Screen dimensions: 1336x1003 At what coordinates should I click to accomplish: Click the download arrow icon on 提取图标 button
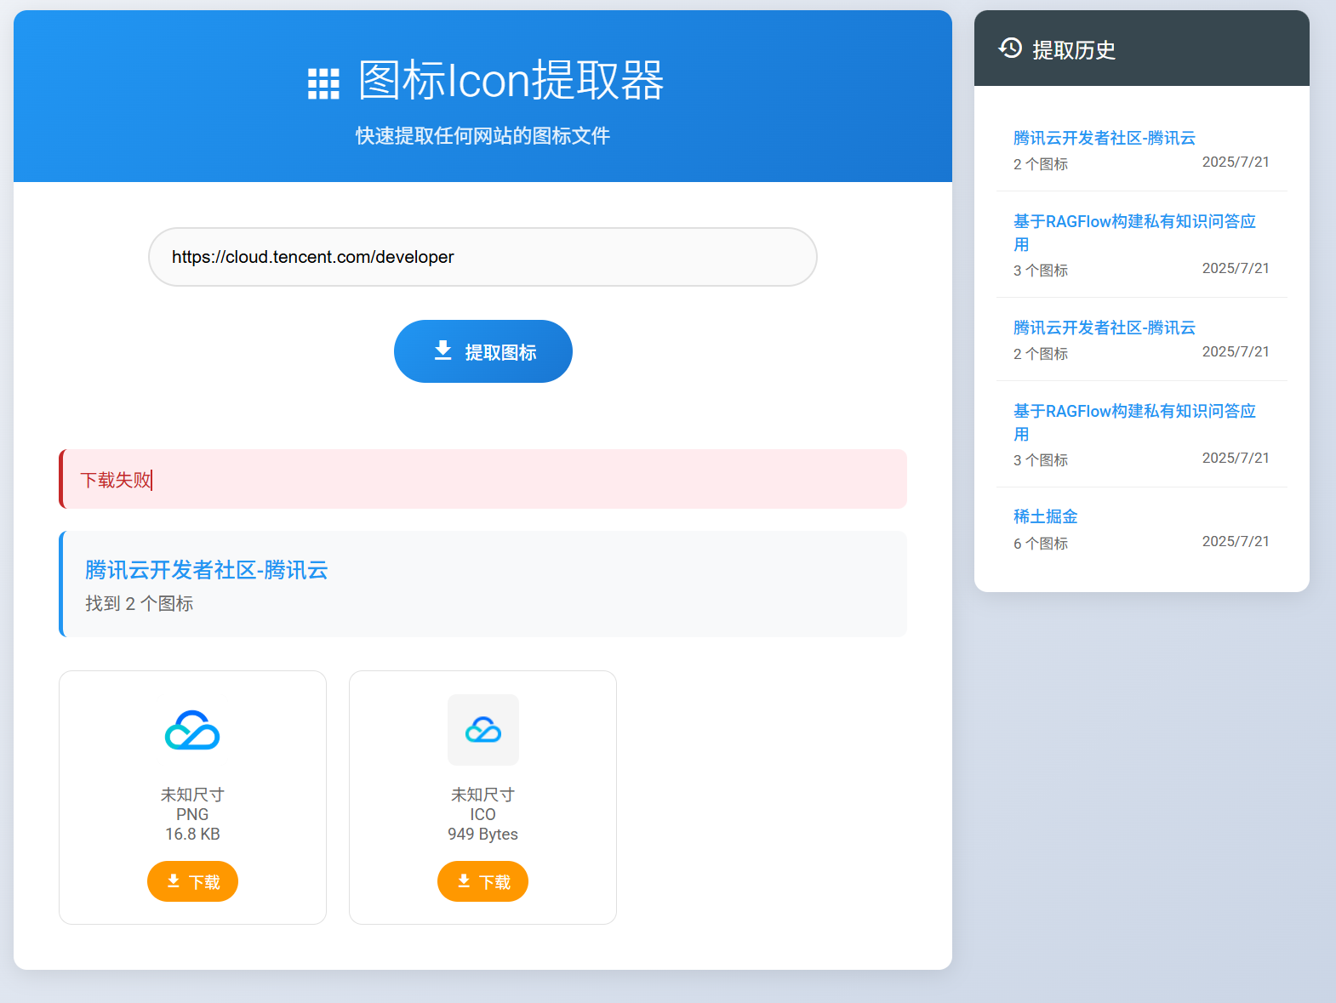click(x=442, y=350)
